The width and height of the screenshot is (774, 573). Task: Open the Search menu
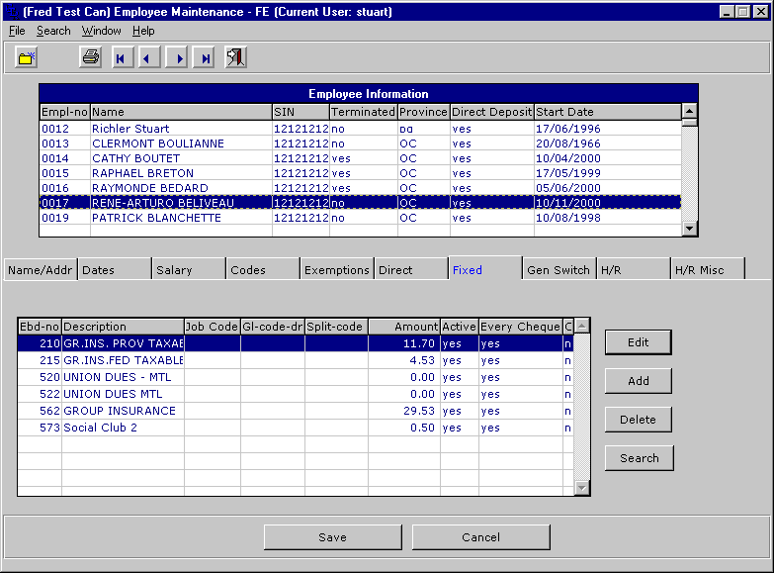[53, 31]
